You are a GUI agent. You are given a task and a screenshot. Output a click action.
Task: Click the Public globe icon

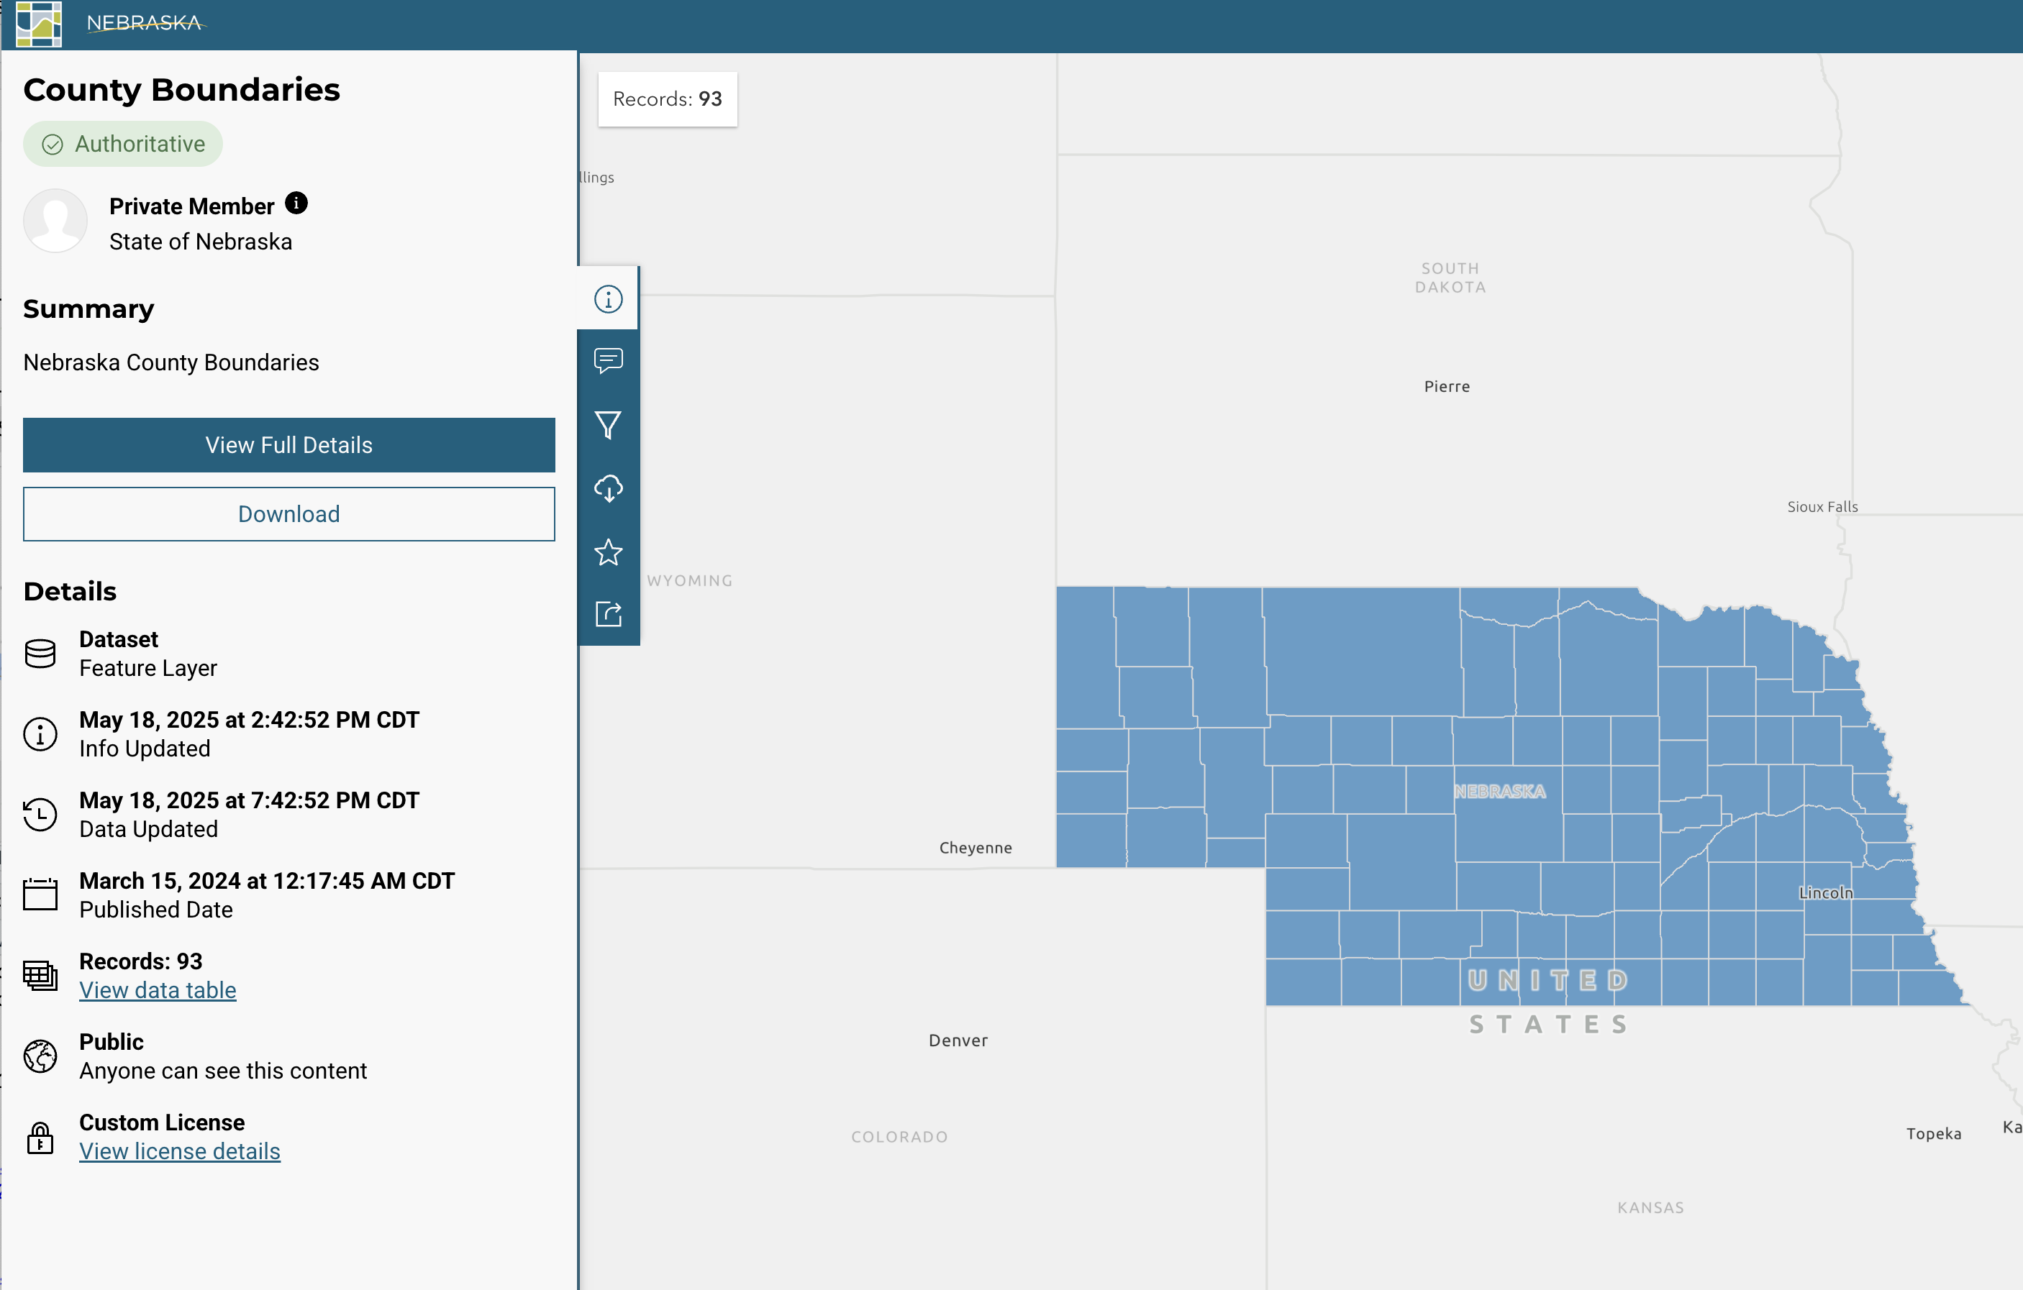40,1056
